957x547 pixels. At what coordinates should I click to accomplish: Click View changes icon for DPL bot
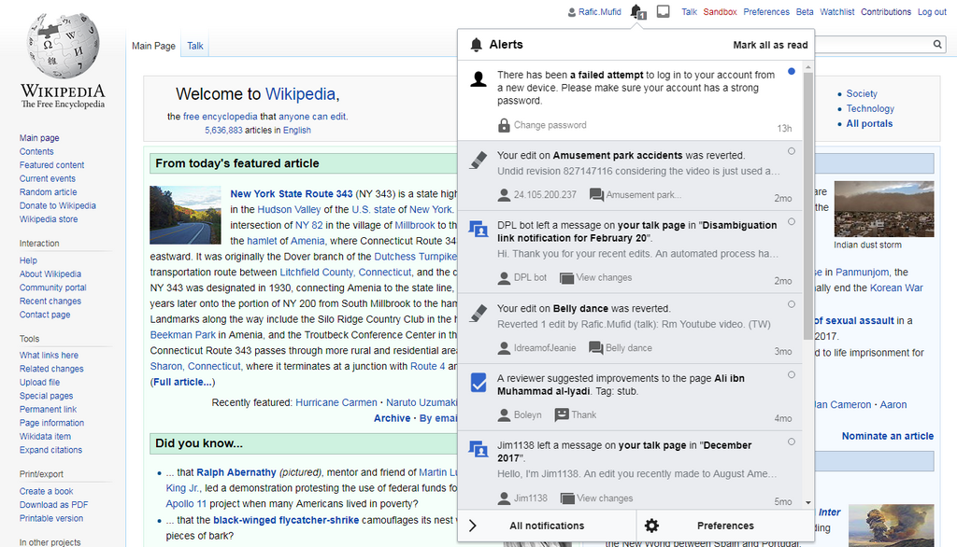566,278
